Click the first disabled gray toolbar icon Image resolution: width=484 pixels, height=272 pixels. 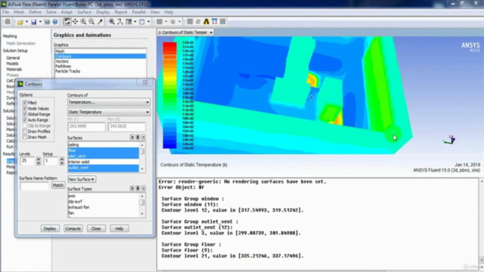pyautogui.click(x=8, y=22)
